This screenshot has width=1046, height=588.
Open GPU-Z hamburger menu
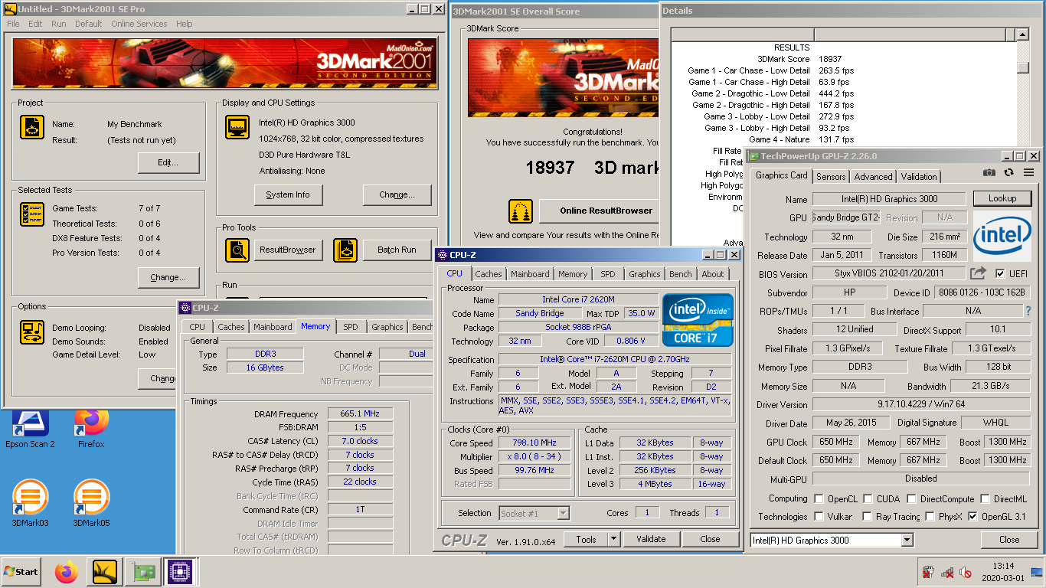point(1028,173)
